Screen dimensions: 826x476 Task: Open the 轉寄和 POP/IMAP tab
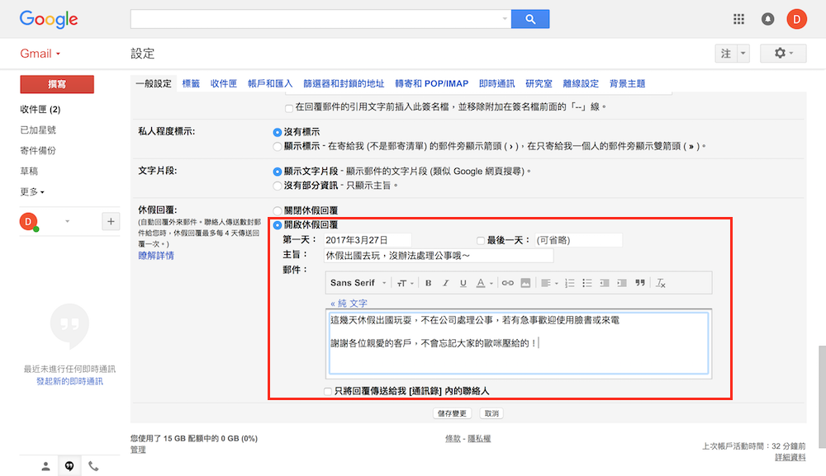click(431, 83)
